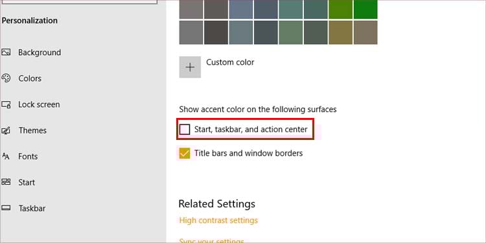486x243 pixels.
Task: Select the teal green swatch in top row
Action: pos(291,10)
